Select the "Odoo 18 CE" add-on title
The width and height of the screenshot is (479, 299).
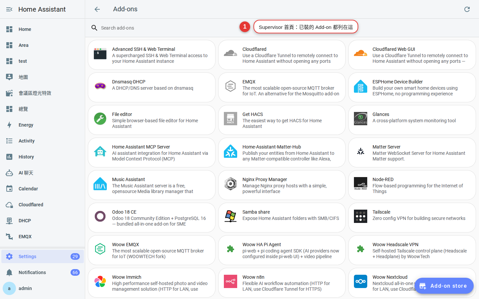pyautogui.click(x=124, y=212)
